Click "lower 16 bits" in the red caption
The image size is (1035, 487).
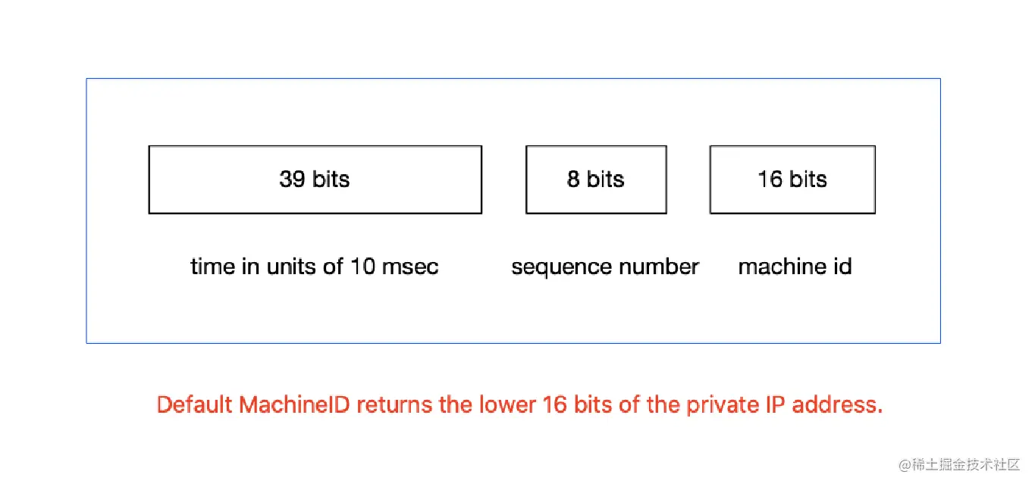click(545, 404)
